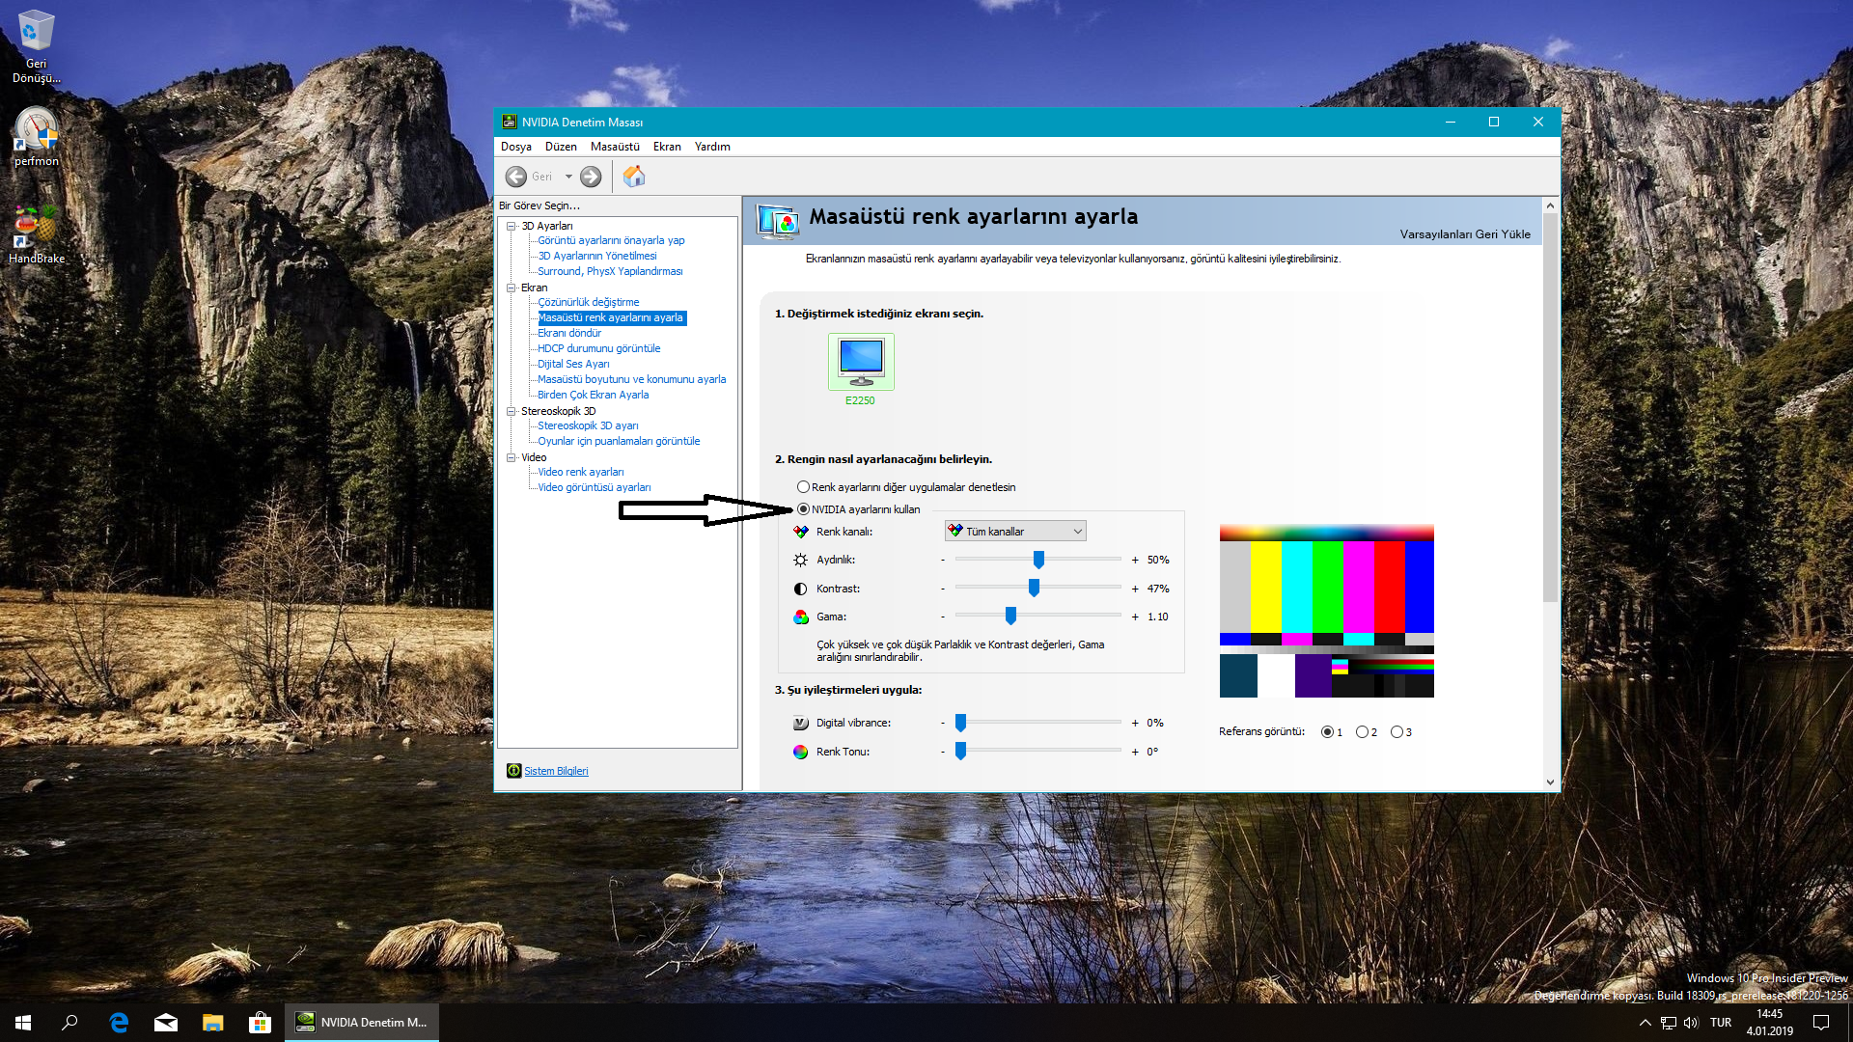
Task: Collapse the '3D Ayarları' tree node
Action: pos(512,226)
